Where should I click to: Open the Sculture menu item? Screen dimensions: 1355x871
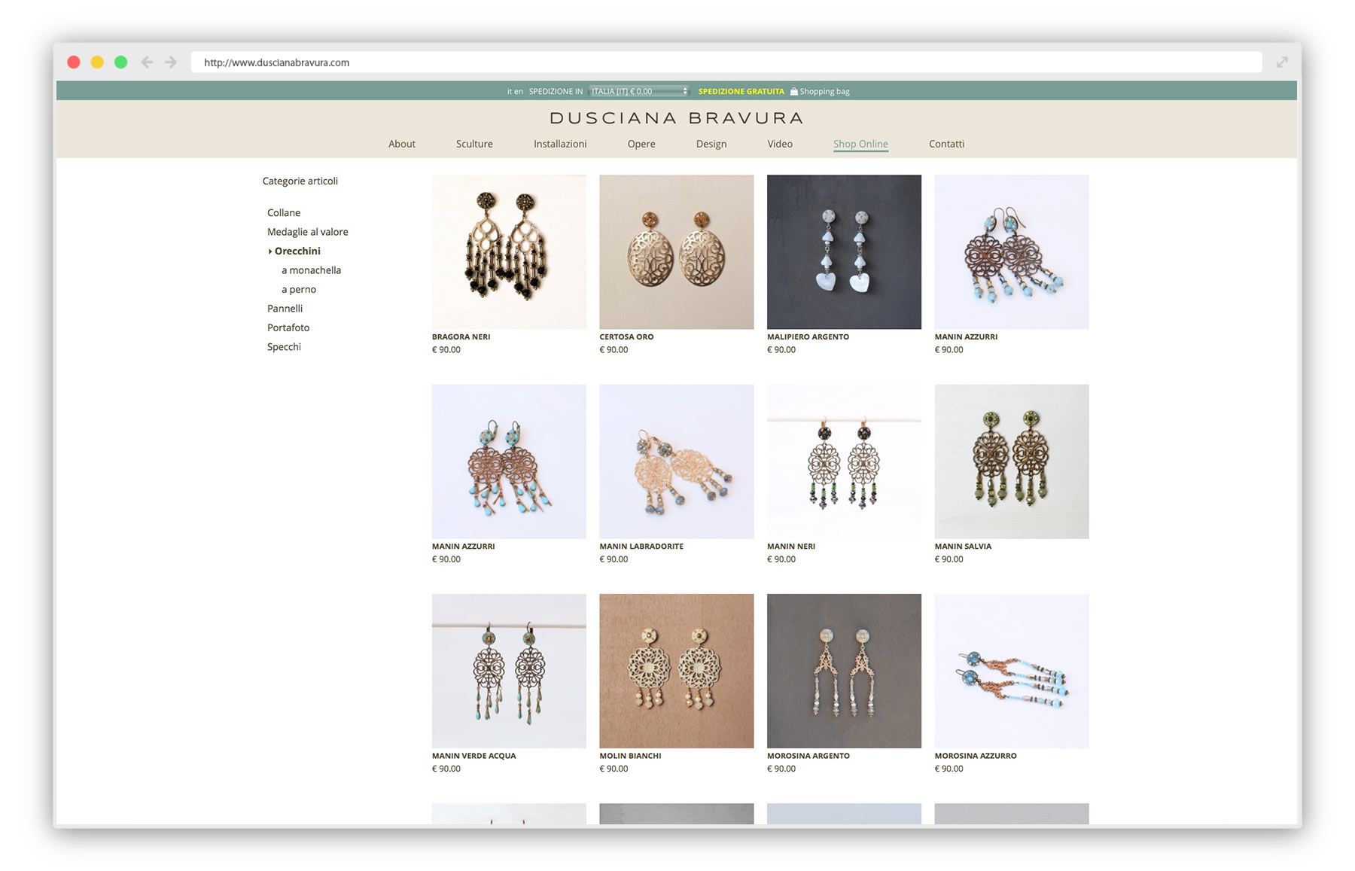coord(474,144)
